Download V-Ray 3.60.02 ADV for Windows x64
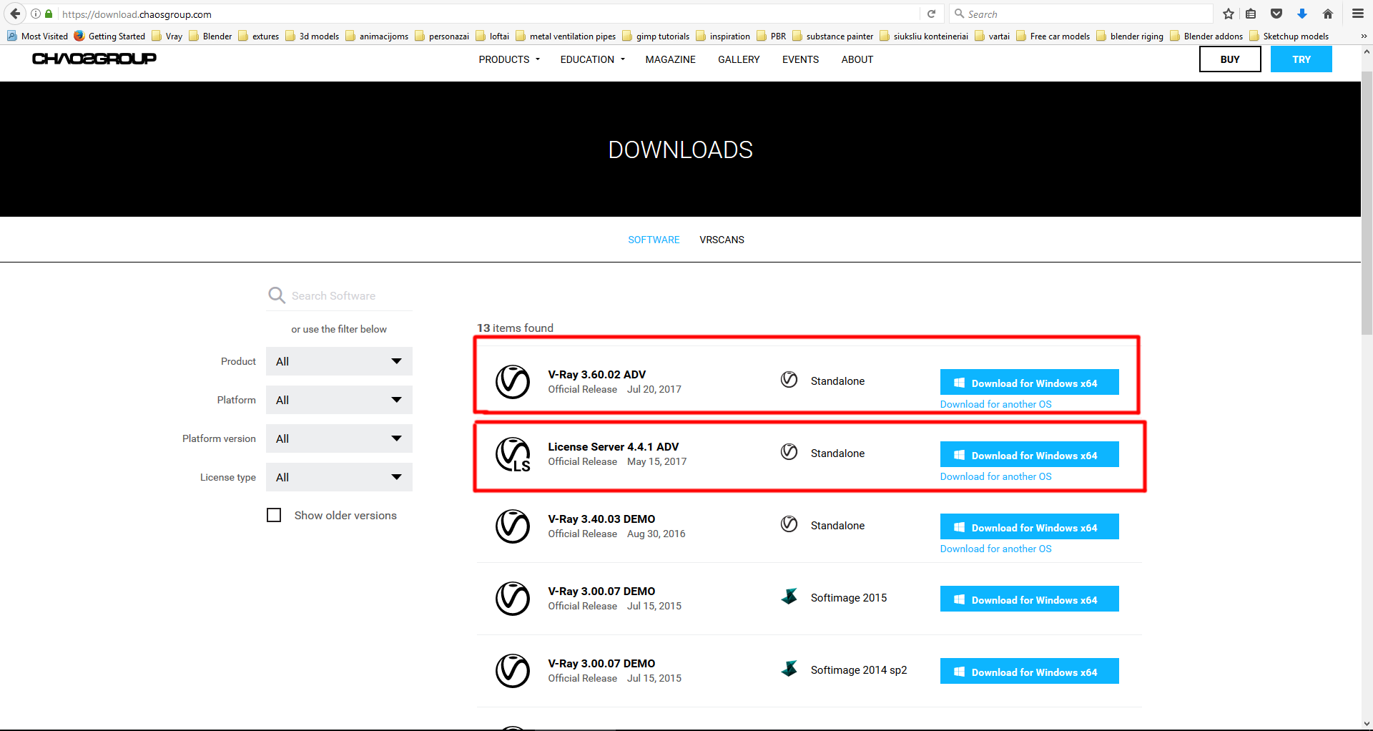The height and width of the screenshot is (731, 1373). click(x=1030, y=383)
